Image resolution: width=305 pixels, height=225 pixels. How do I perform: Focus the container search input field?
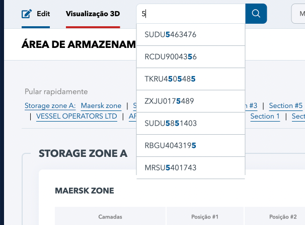click(x=191, y=14)
